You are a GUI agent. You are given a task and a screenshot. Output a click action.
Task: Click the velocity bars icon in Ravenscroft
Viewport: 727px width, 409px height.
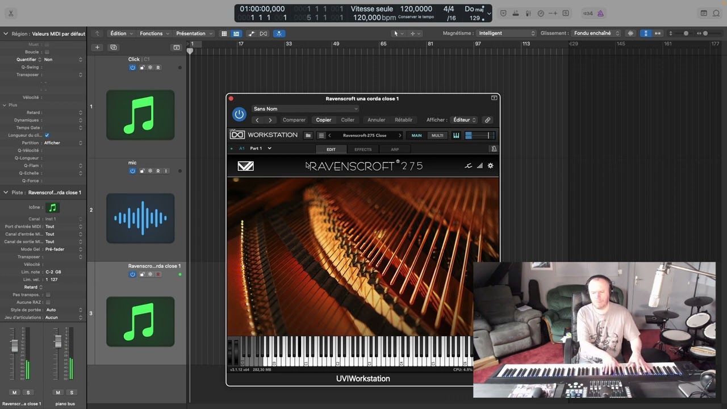pyautogui.click(x=479, y=166)
